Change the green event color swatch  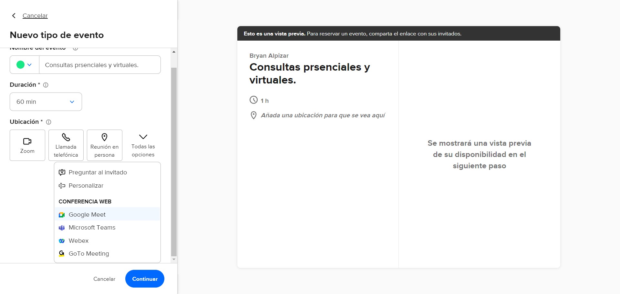tap(21, 64)
